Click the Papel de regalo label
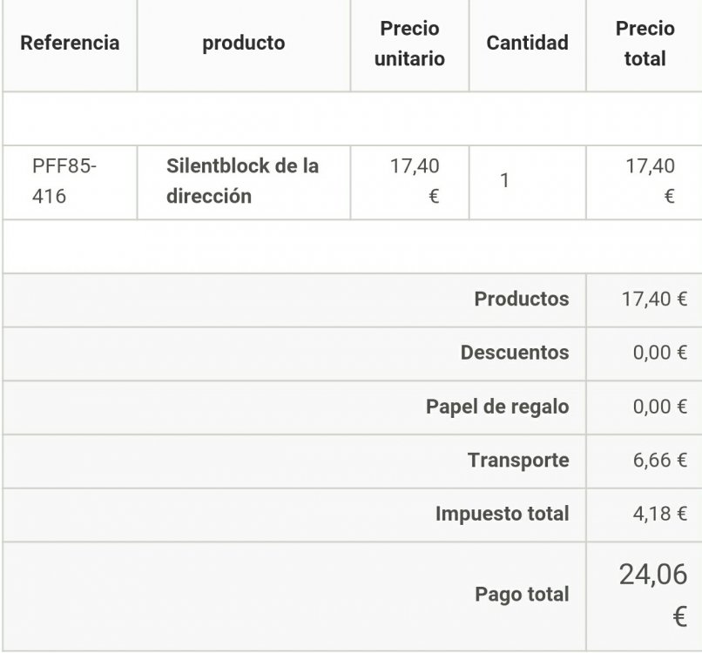702x653 pixels. pyautogui.click(x=496, y=407)
